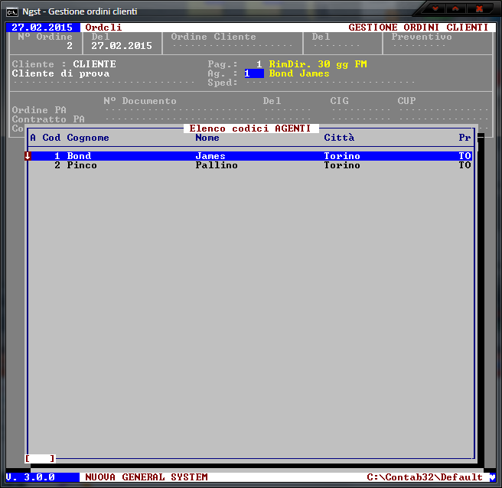
Task: Click the Ag. code input field
Action: 253,73
